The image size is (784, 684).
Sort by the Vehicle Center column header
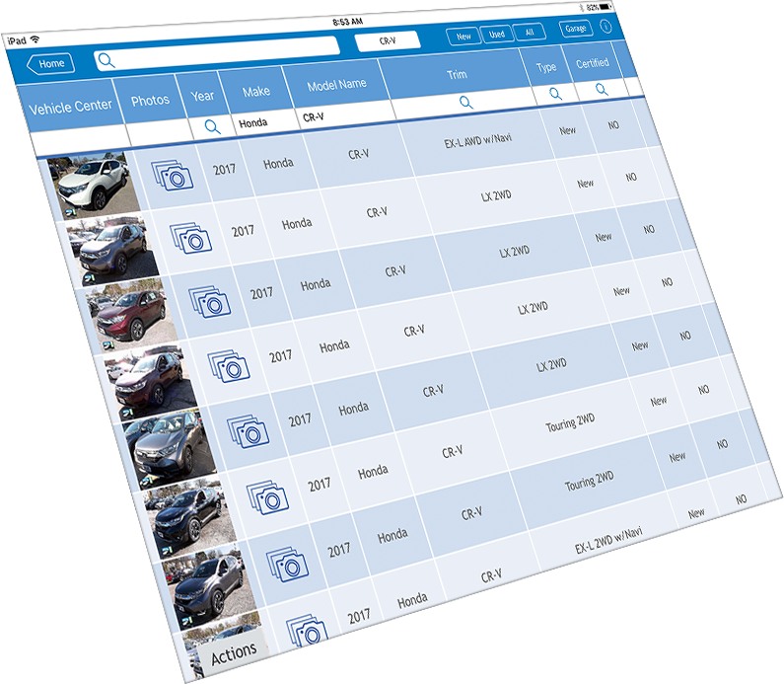pos(70,106)
